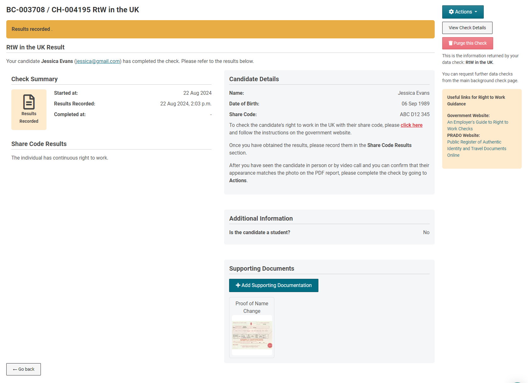Image resolution: width=528 pixels, height=383 pixels.
Task: Click the Go back button text
Action: point(26,369)
